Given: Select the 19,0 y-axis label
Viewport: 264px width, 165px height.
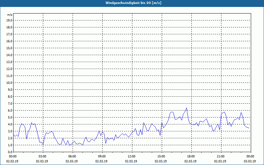Looking at the screenshot, I should [x=10, y=20].
